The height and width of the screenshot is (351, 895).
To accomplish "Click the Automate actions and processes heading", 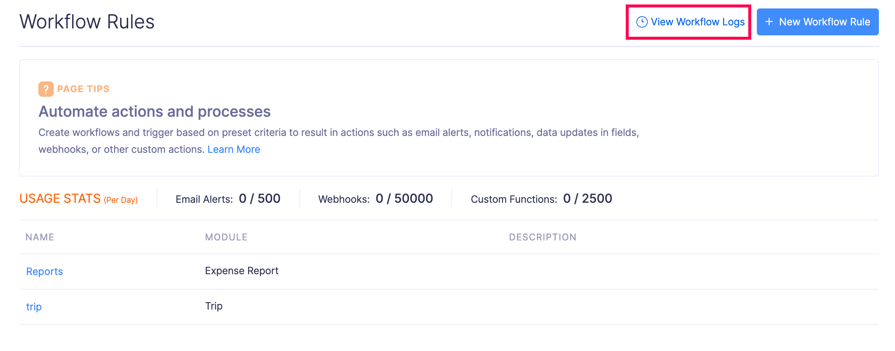I will tap(154, 111).
